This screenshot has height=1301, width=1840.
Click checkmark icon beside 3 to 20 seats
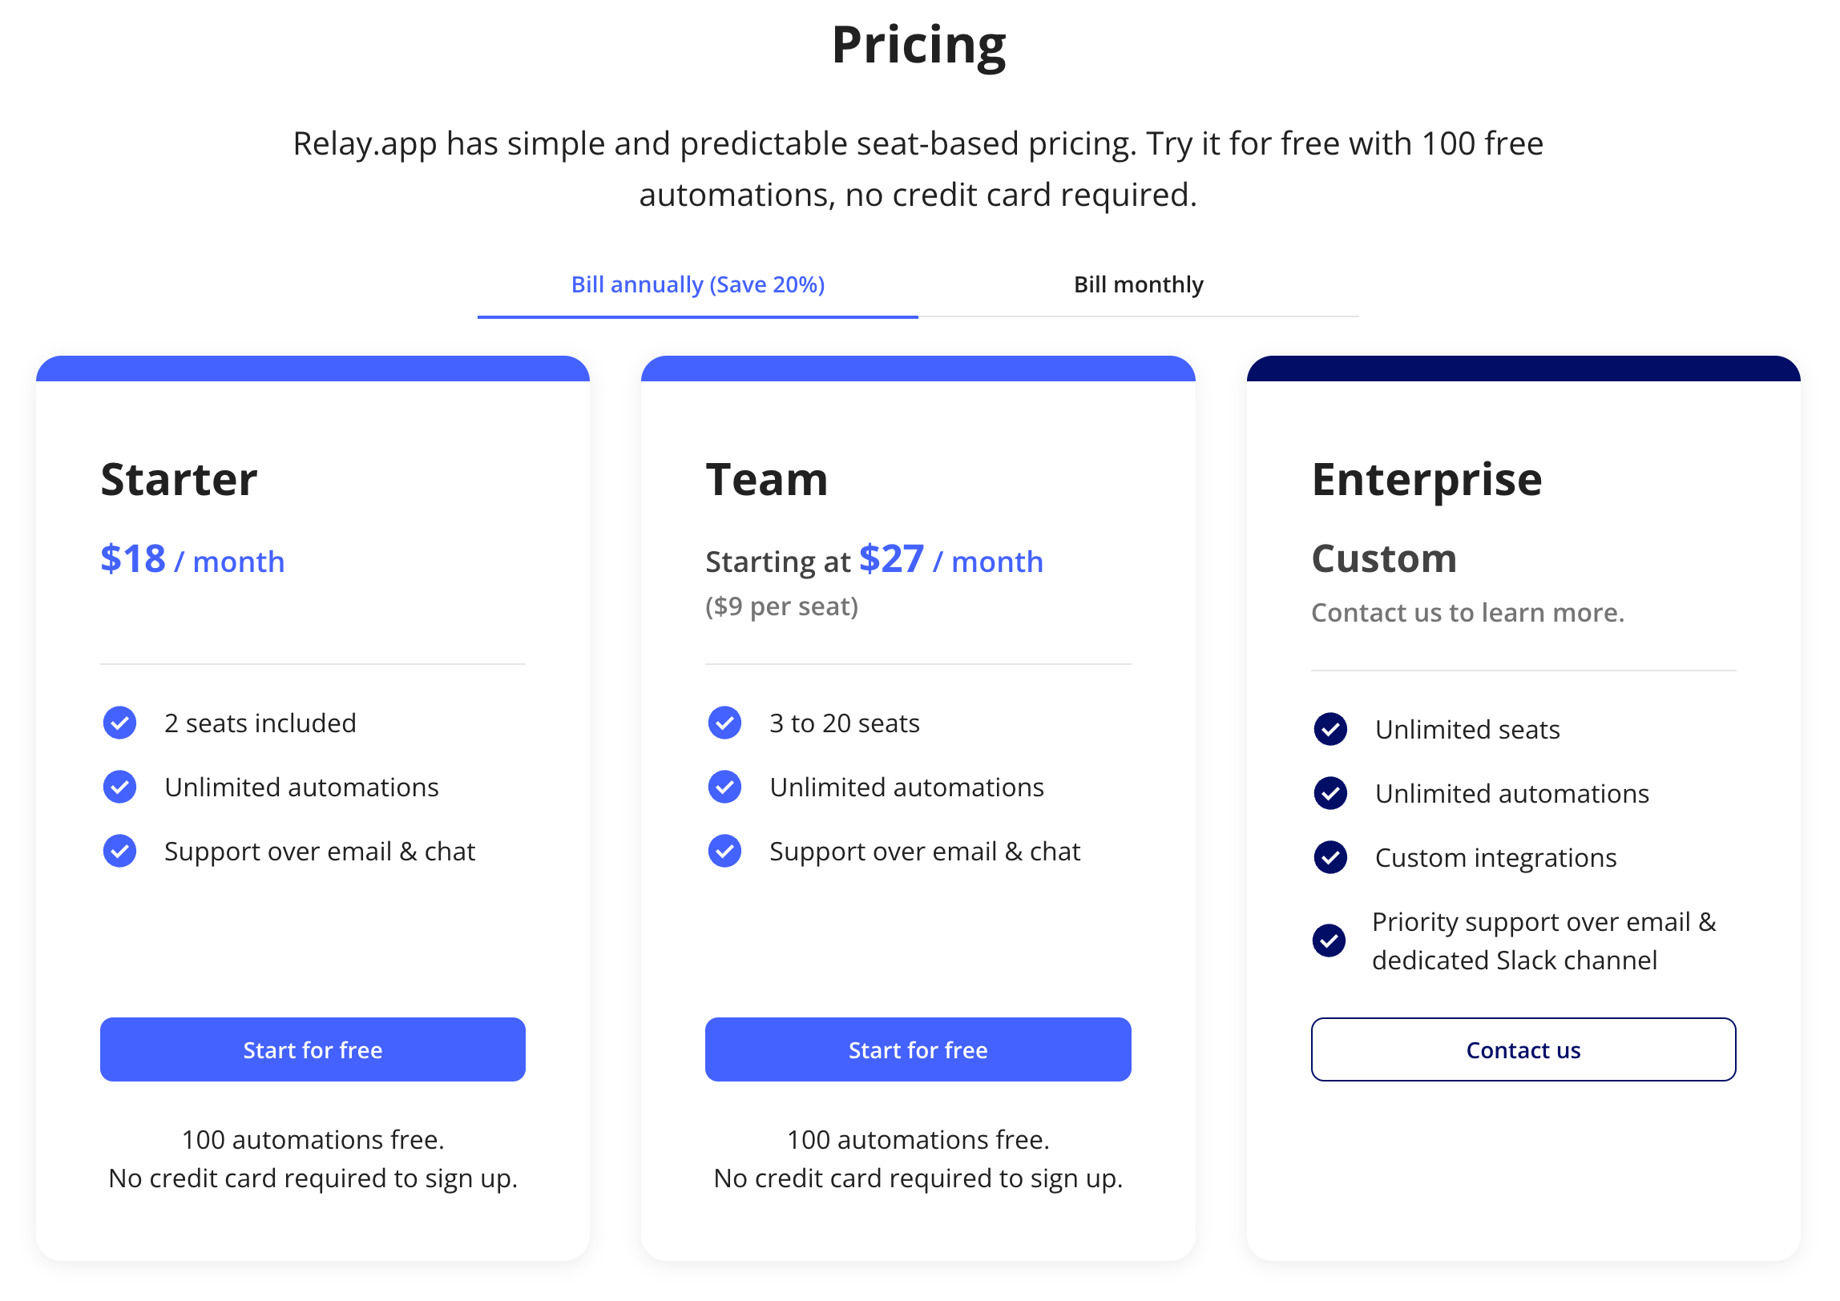click(x=724, y=723)
